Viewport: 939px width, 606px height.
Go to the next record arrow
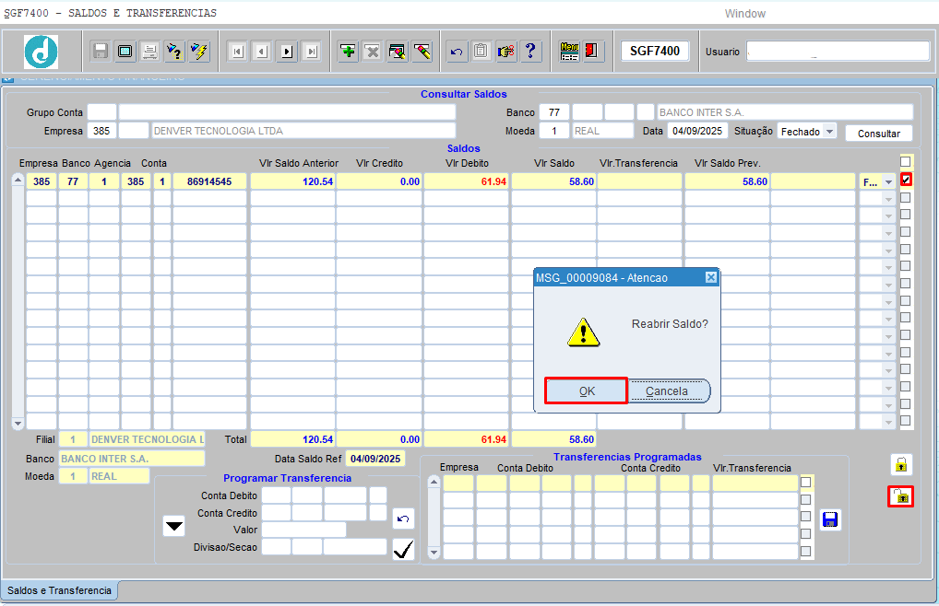pos(287,52)
